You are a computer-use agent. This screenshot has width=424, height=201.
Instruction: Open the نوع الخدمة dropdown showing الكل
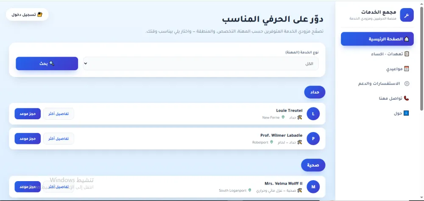coord(201,63)
